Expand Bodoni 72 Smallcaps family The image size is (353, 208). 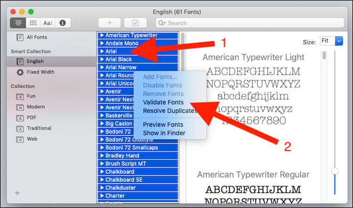click(x=102, y=147)
